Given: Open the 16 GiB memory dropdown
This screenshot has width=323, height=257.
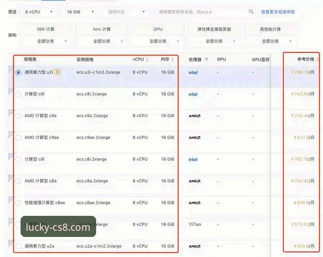Looking at the screenshot, I should pyautogui.click(x=80, y=12).
